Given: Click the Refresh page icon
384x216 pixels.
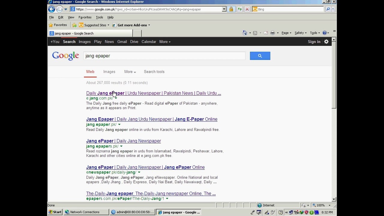Looking at the screenshot, I should [x=239, y=9].
